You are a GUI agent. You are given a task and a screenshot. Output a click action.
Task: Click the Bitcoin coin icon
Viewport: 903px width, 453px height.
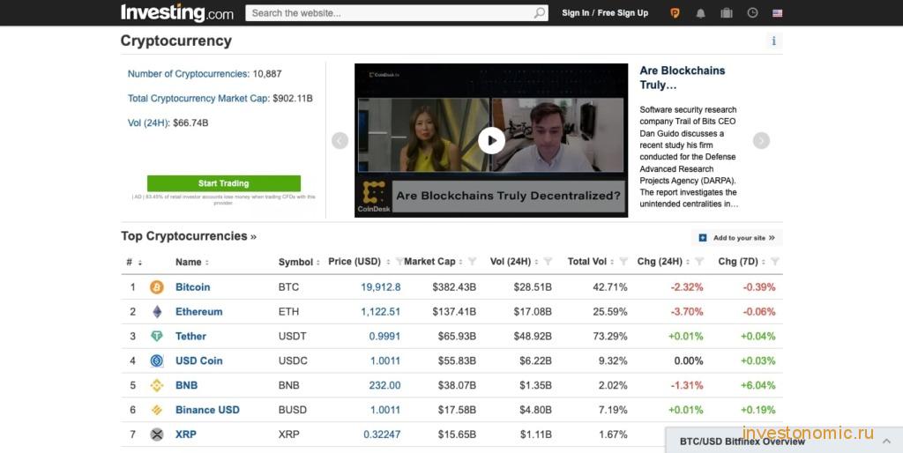click(x=157, y=287)
